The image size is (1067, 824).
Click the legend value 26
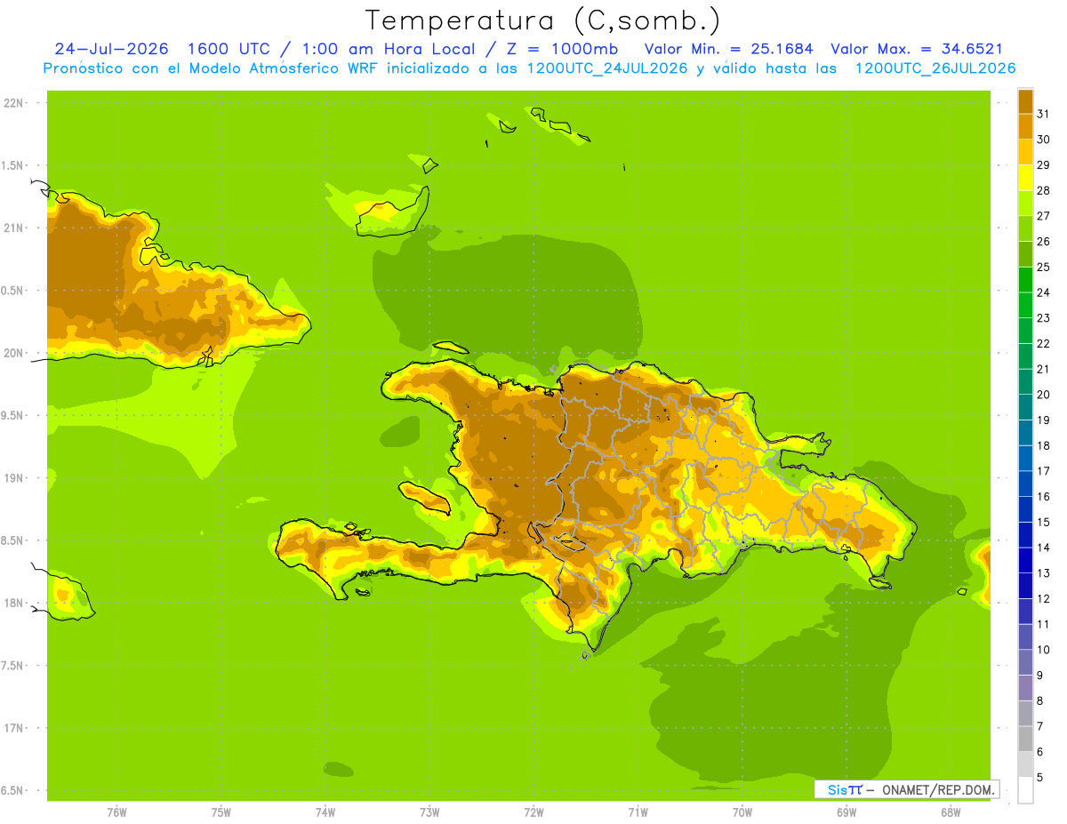click(x=1043, y=241)
